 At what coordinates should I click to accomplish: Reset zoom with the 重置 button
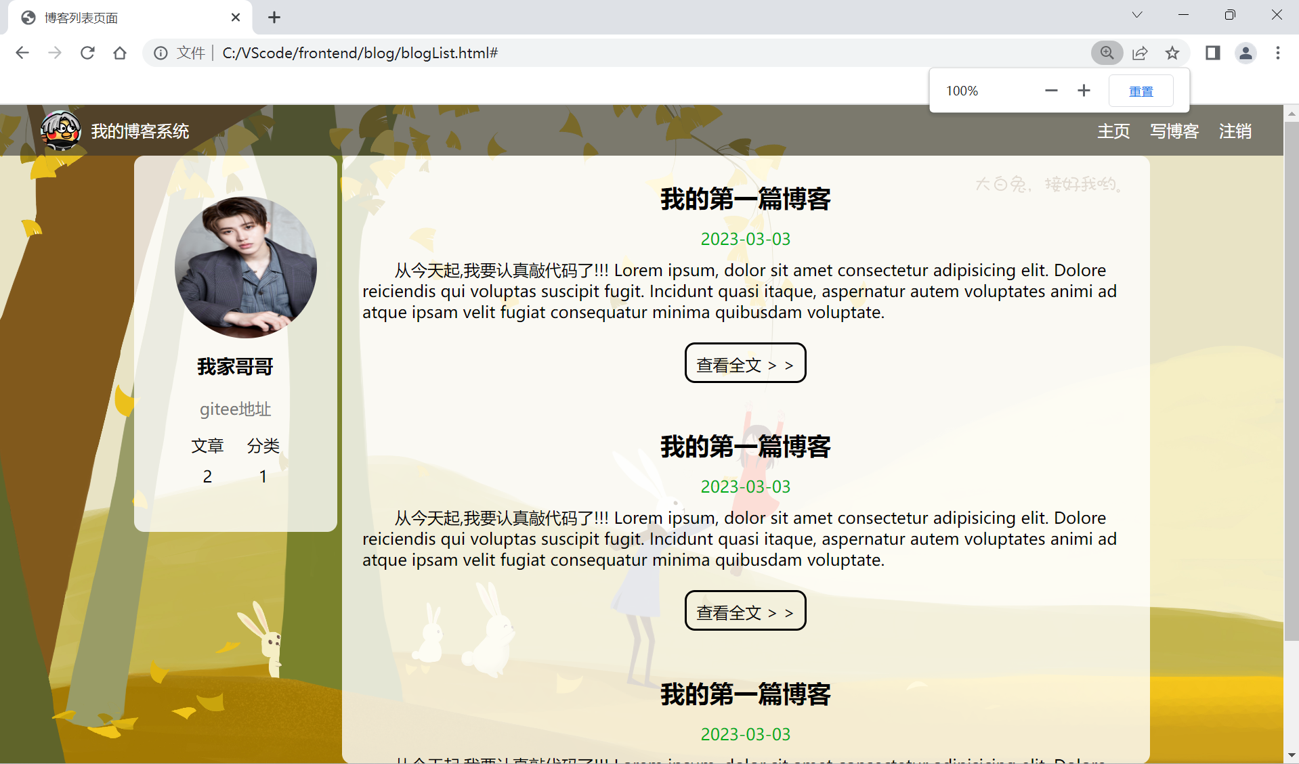click(1141, 91)
